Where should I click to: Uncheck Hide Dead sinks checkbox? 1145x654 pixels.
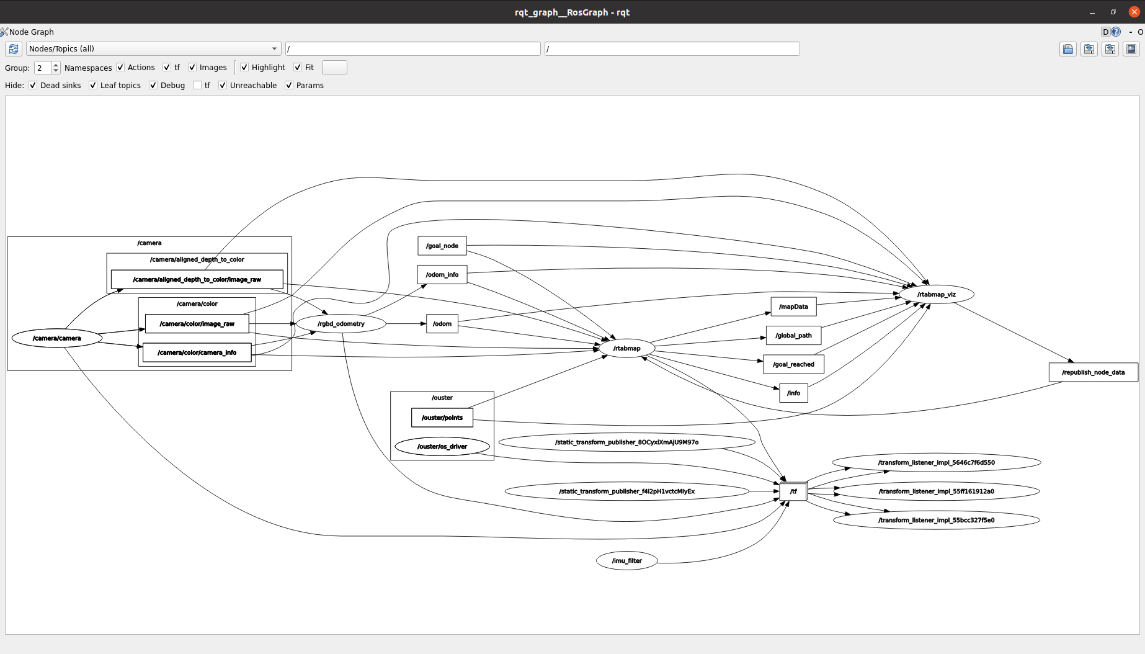point(33,86)
